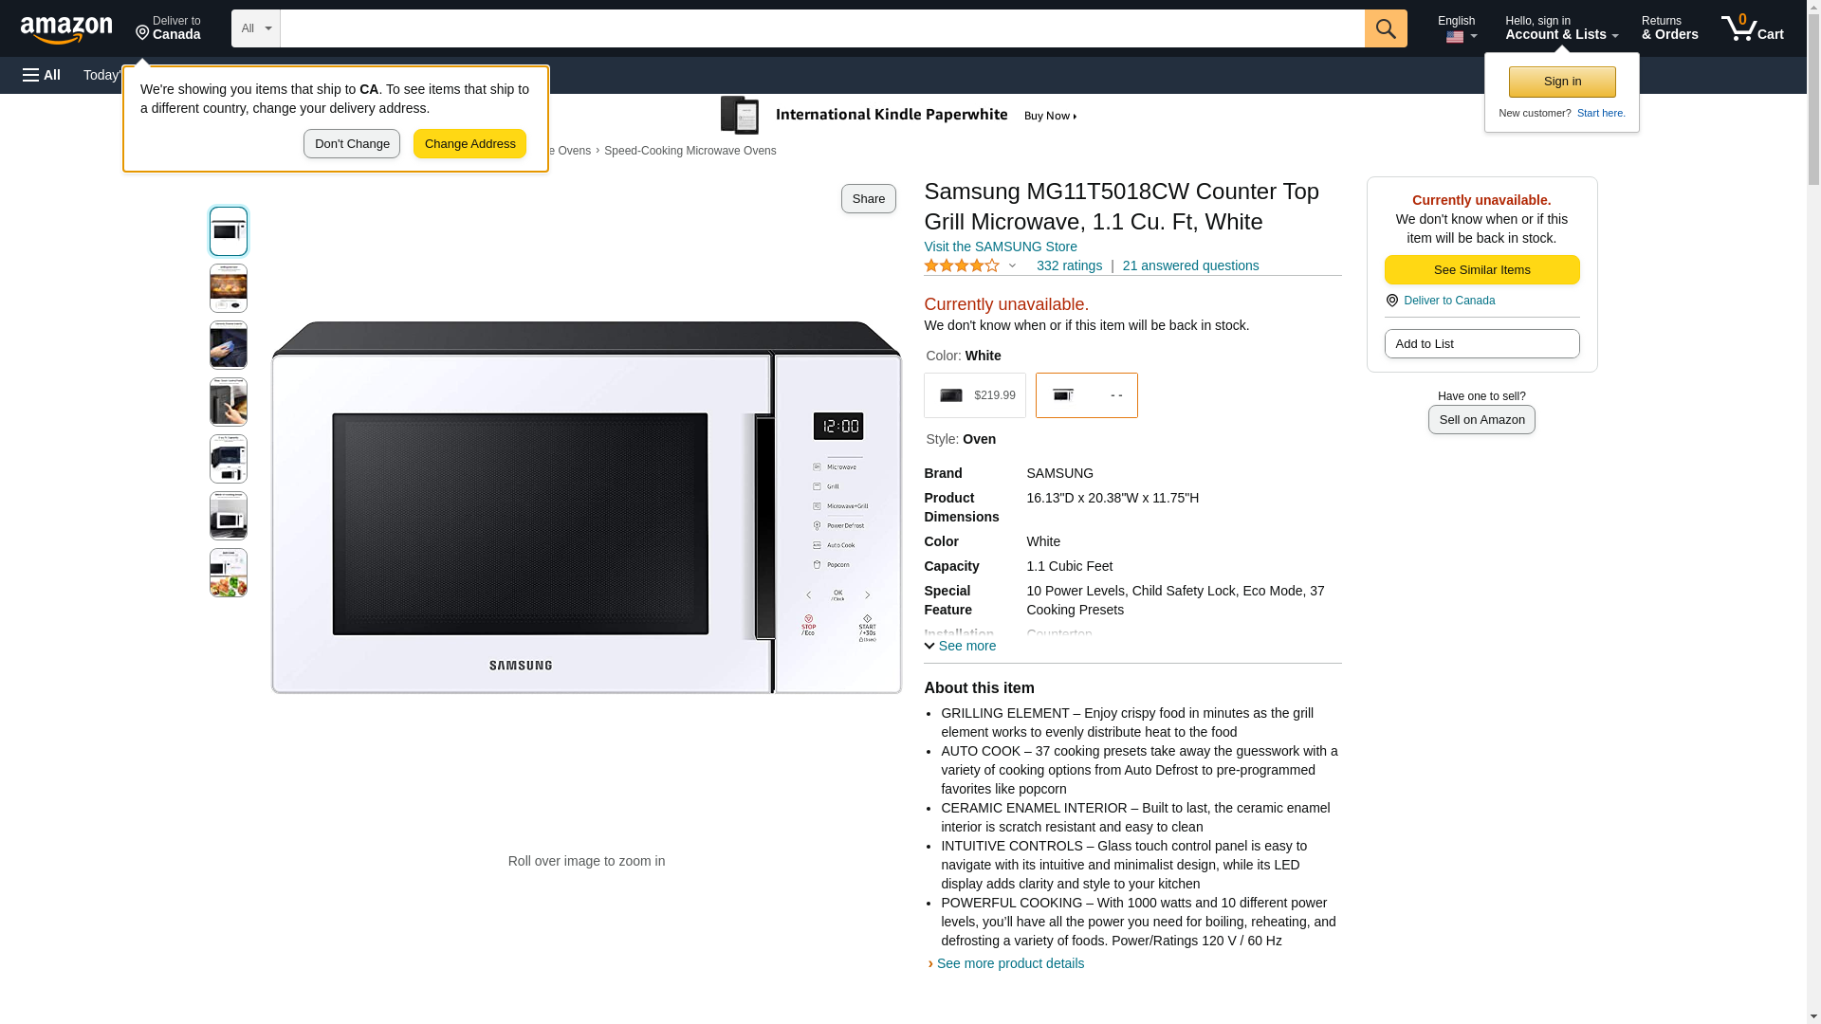Screen dimensions: 1821x1024
Task: Click the search magnifier button
Action: (1386, 28)
